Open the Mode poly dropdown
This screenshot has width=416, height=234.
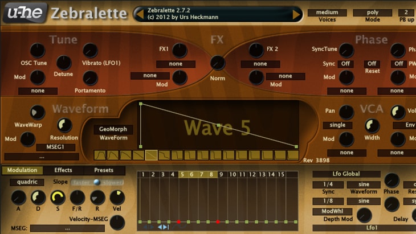tap(373, 13)
